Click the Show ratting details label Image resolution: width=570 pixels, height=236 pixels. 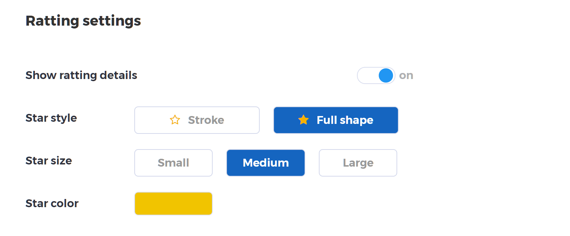pyautogui.click(x=81, y=75)
